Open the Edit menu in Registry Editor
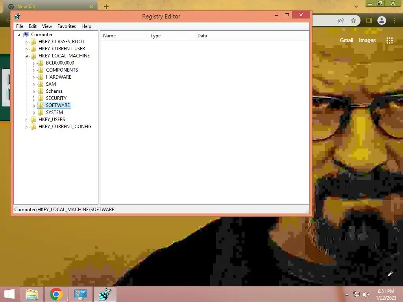This screenshot has width=403, height=302. (32, 26)
